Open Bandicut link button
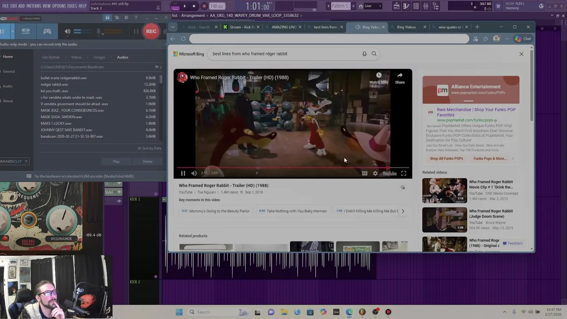The width and height of the screenshot is (567, 319). coord(14,161)
